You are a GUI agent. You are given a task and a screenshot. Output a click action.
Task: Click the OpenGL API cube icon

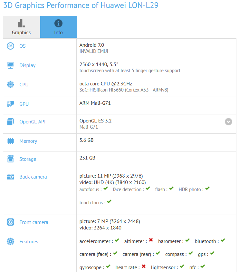point(10,121)
